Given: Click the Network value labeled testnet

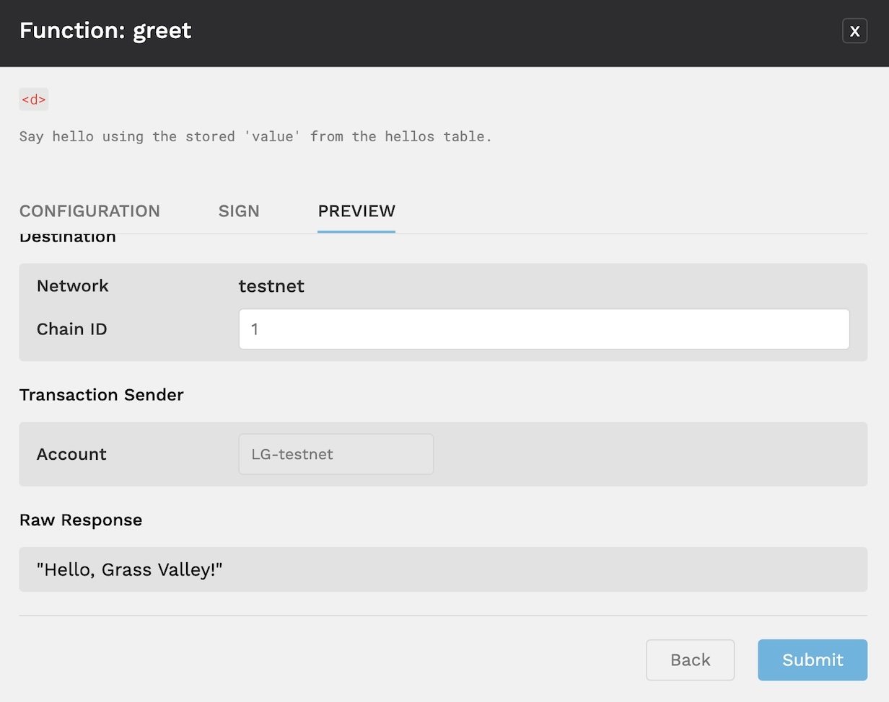Looking at the screenshot, I should click(271, 285).
